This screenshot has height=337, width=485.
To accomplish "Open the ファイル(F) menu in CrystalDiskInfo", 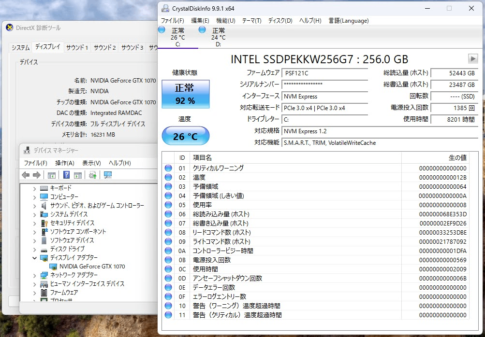I will (172, 21).
